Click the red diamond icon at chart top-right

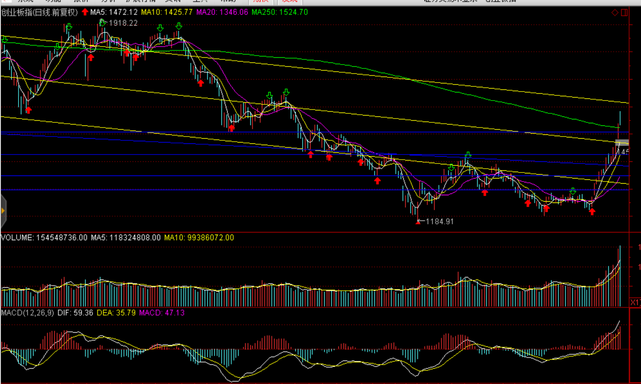point(615,12)
